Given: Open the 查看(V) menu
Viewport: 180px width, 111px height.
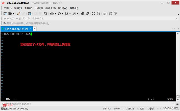Looking at the screenshot, I should tap(28, 8).
